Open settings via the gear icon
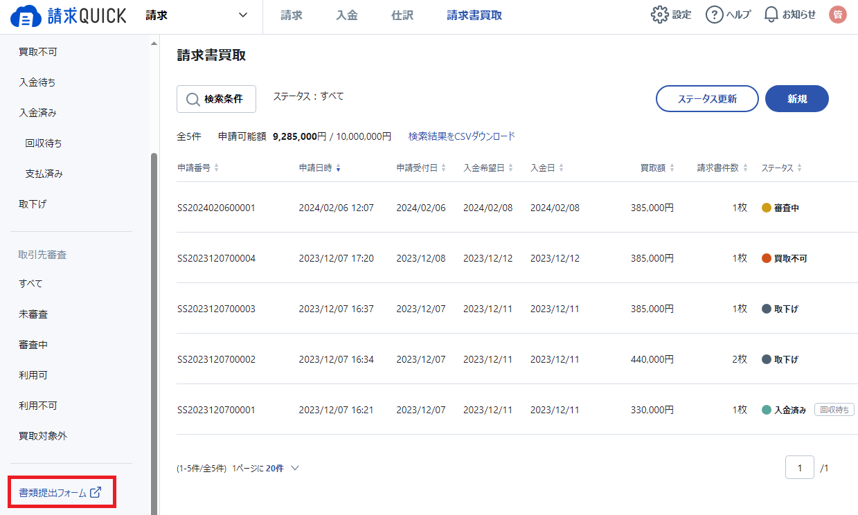Screen dimensions: 858x515 point(660,15)
